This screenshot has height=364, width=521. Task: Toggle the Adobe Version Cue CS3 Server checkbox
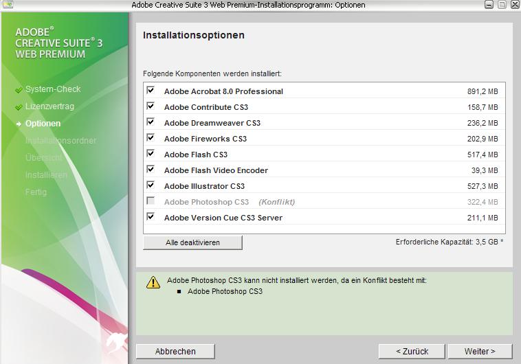coord(151,217)
